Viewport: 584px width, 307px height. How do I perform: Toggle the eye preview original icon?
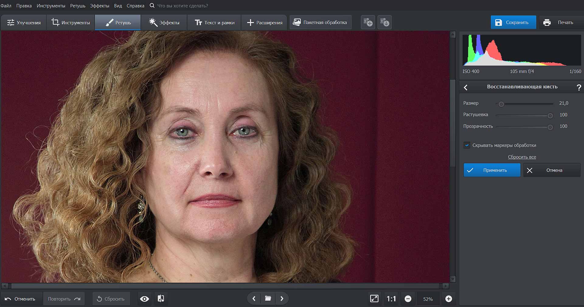click(144, 299)
